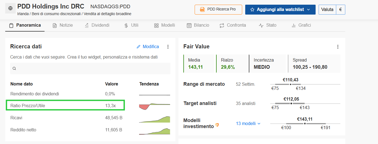Click the euro currency symbol box
Viewport: 378px width, 144px height.
point(341,9)
